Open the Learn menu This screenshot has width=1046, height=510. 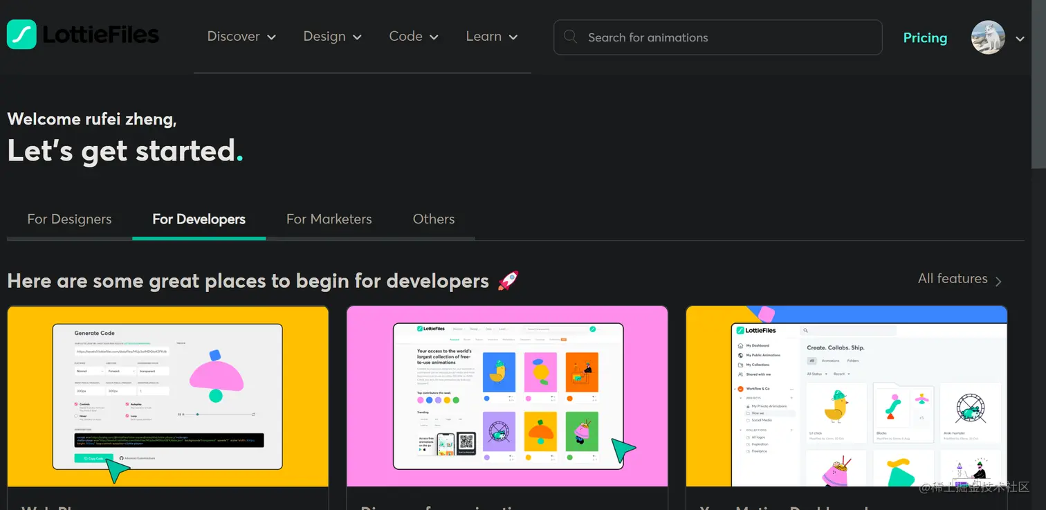pos(492,37)
